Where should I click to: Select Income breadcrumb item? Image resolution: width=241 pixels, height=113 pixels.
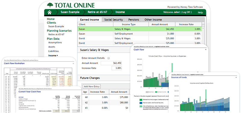pyautogui.click(x=120, y=12)
